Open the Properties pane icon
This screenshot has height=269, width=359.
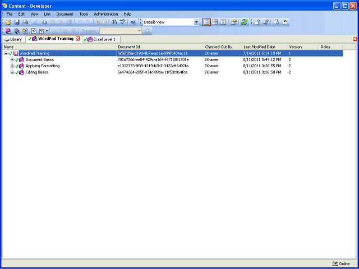coord(233,22)
